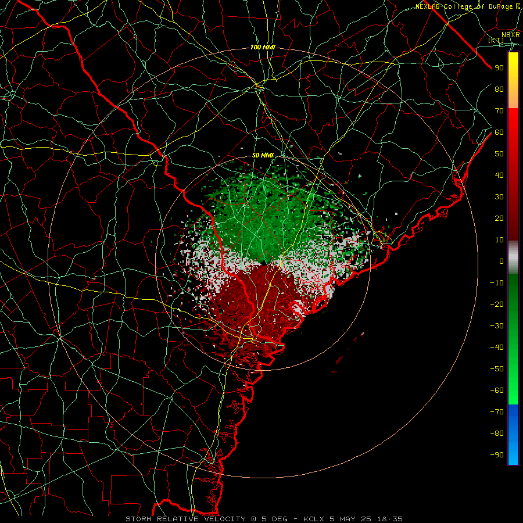
Task: Click the '100 NMI' range ring label
Action: coord(263,48)
